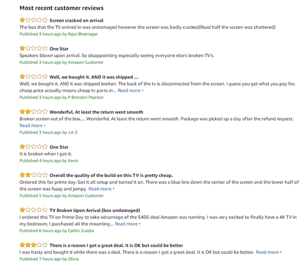303x266 pixels.
Task: Click star rating of 'TV Broken Upon Arrival' review
Action: [x=33, y=210]
